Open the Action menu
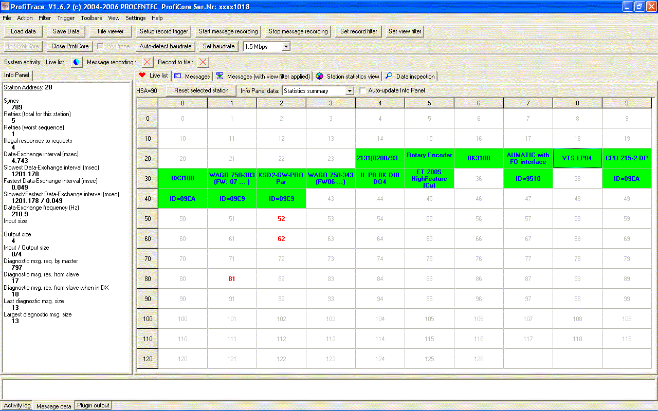Viewport: 658px width, 411px height. pyautogui.click(x=25, y=18)
